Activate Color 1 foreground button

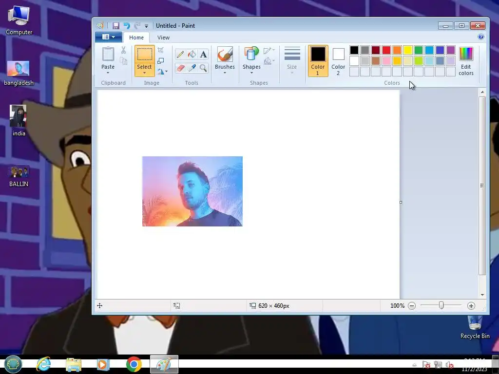coord(318,61)
